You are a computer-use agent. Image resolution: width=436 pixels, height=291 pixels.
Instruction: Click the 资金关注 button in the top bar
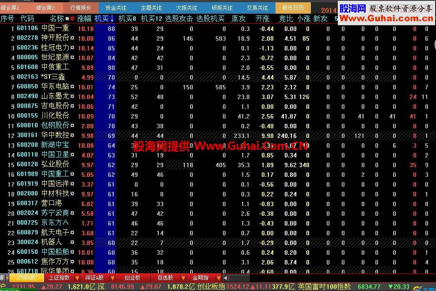click(x=116, y=8)
